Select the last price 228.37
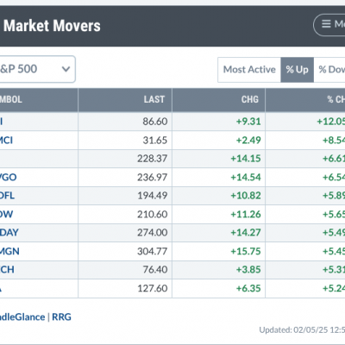The width and height of the screenshot is (345, 345). pyautogui.click(x=152, y=159)
